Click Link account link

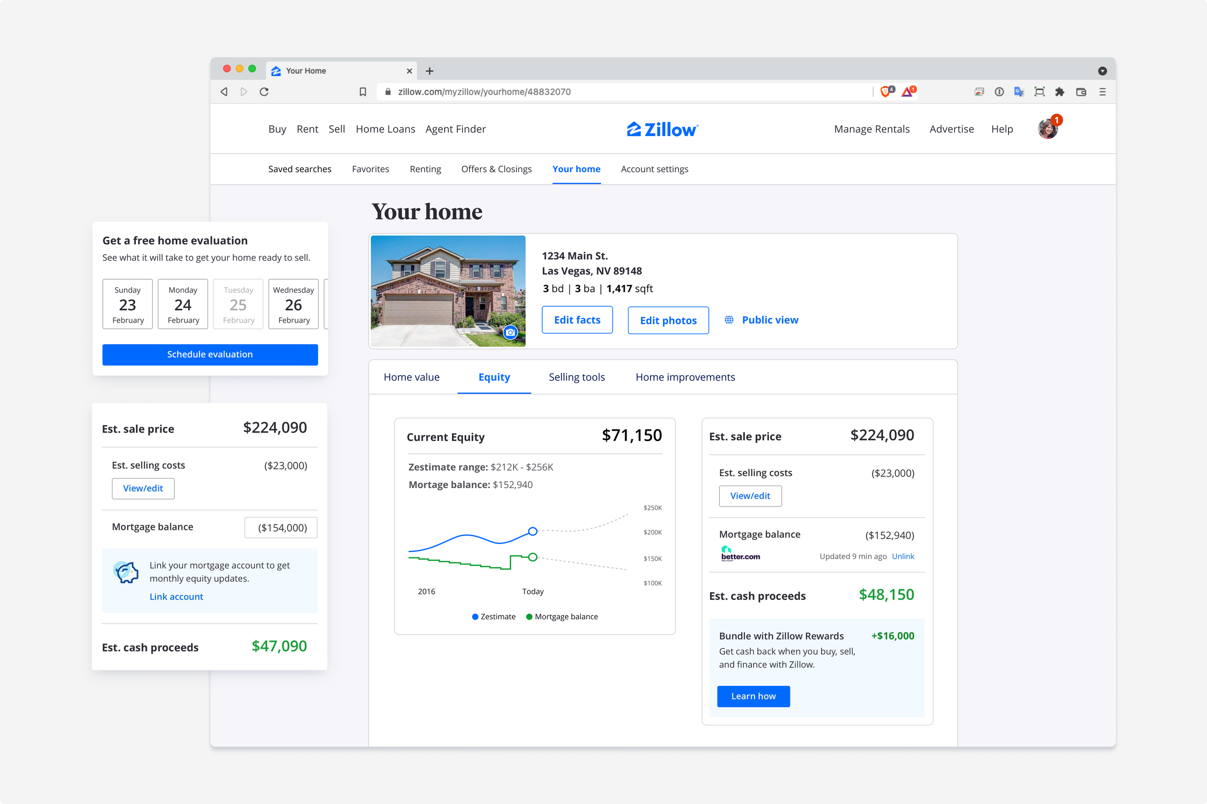(x=176, y=596)
